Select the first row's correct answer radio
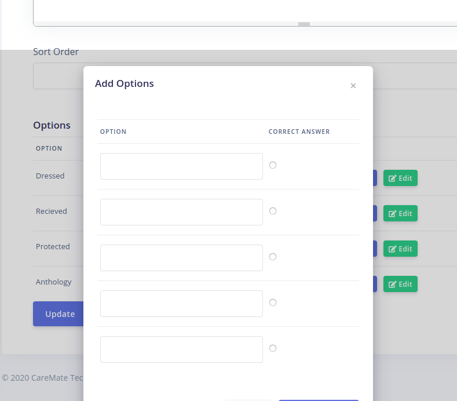457x401 pixels. coord(273,165)
